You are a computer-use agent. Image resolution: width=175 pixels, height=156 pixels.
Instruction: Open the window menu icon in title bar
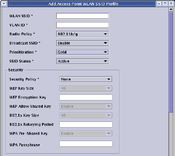point(4,3)
